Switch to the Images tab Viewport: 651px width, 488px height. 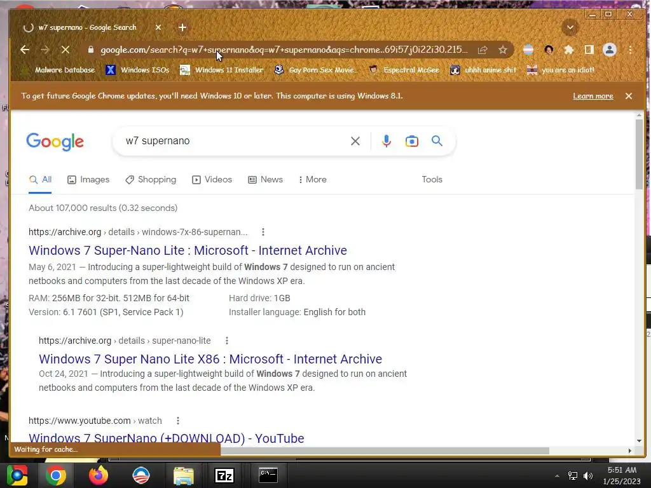click(88, 180)
